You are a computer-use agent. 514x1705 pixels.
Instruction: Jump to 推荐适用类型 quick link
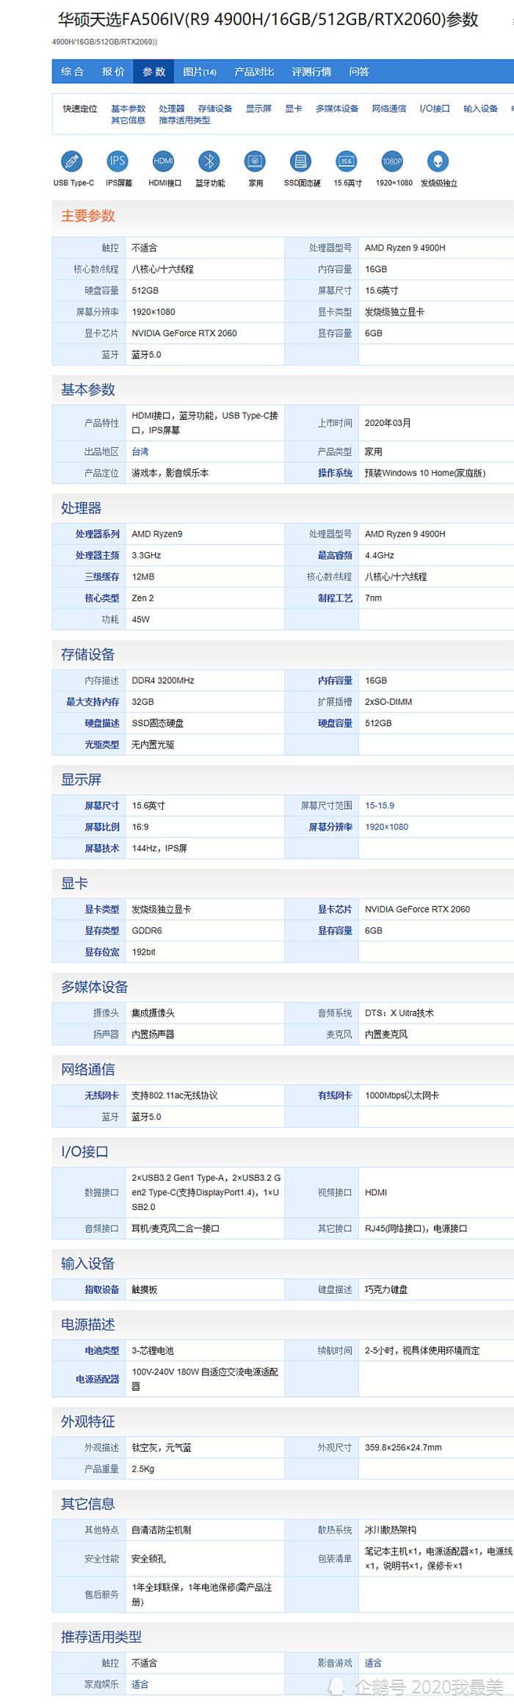click(x=184, y=120)
